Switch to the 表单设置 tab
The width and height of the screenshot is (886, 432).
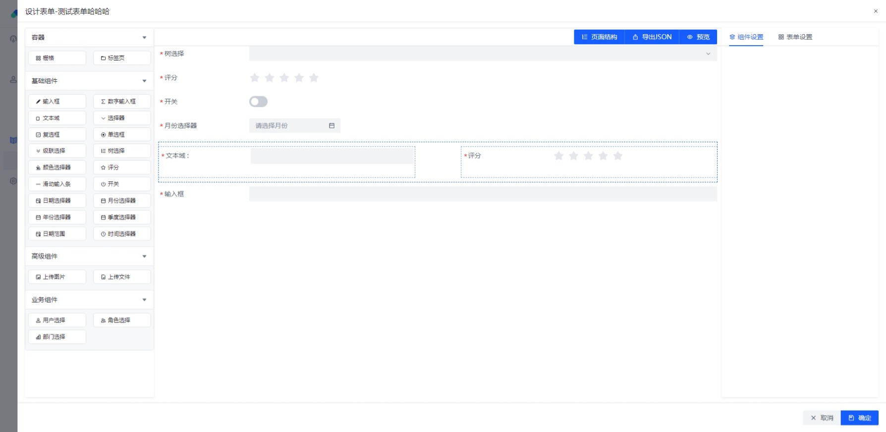pyautogui.click(x=795, y=37)
